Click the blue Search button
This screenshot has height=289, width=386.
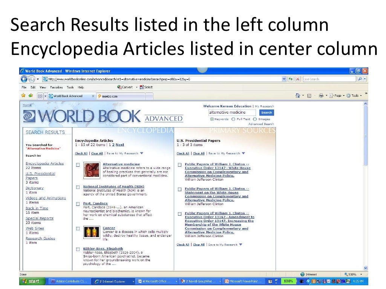[x=267, y=113]
